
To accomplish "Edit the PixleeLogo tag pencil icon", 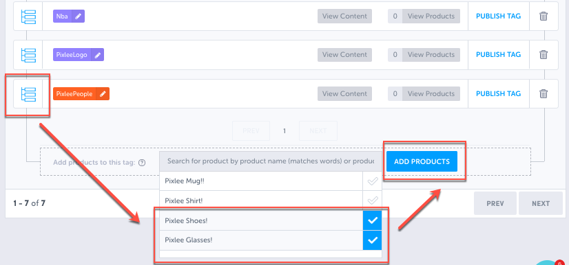I will pyautogui.click(x=97, y=55).
